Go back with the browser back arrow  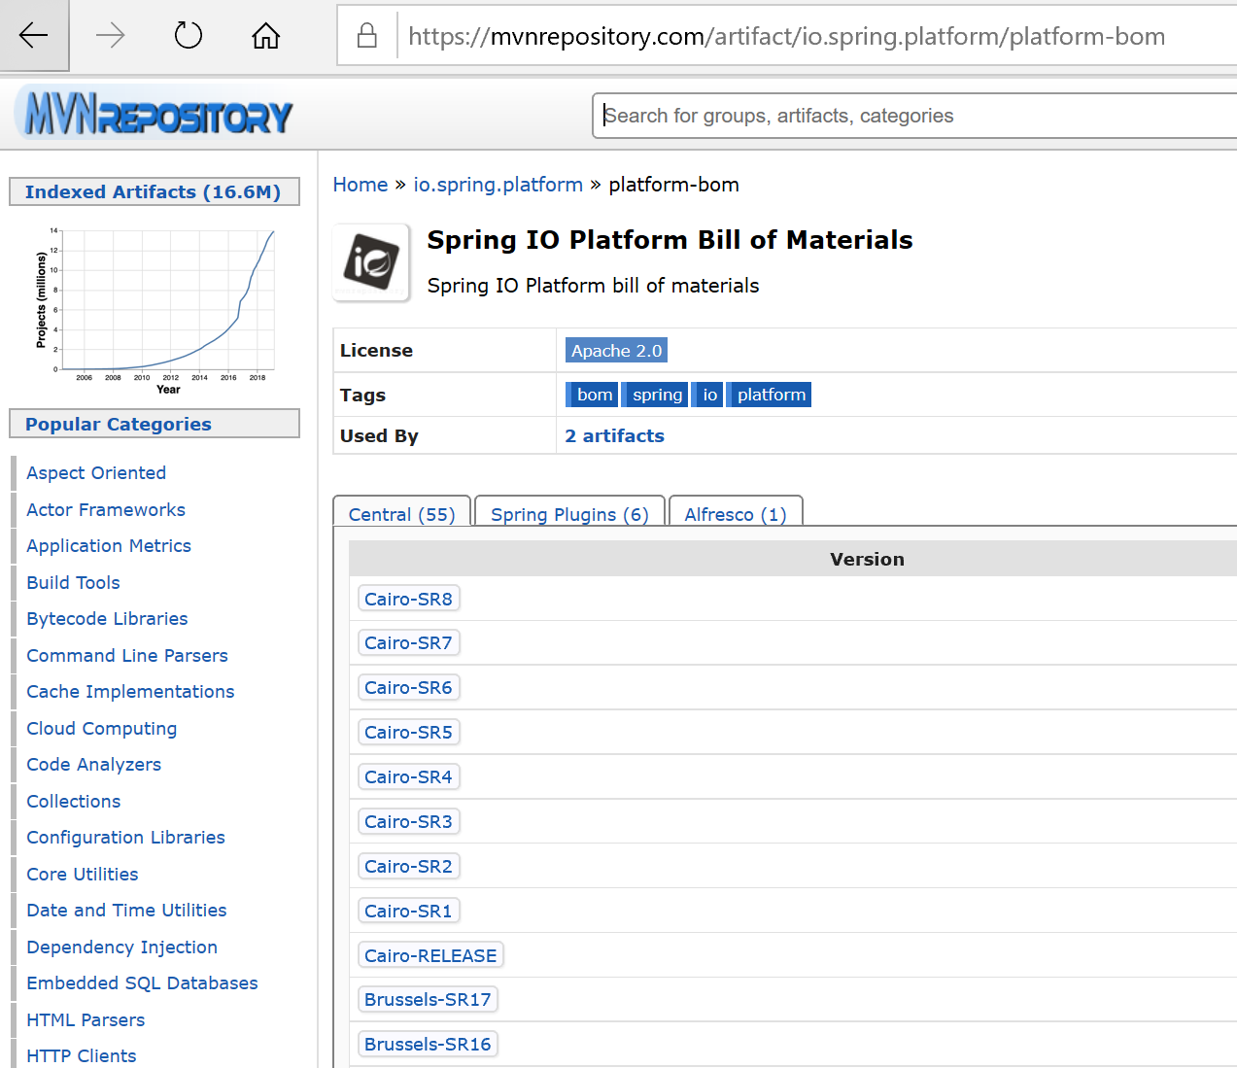[34, 36]
